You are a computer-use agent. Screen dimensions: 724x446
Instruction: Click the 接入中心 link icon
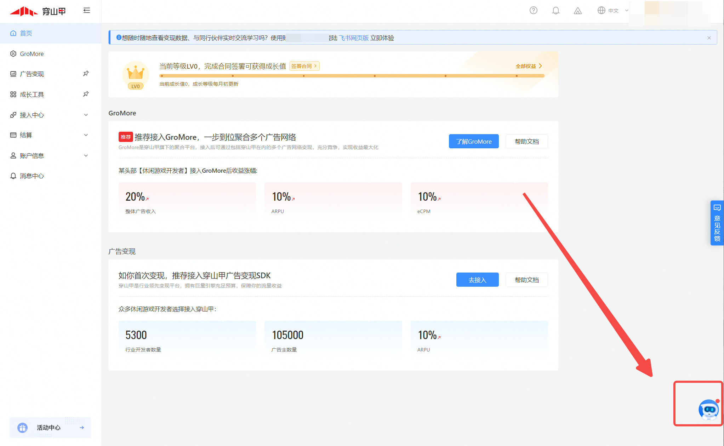point(13,115)
